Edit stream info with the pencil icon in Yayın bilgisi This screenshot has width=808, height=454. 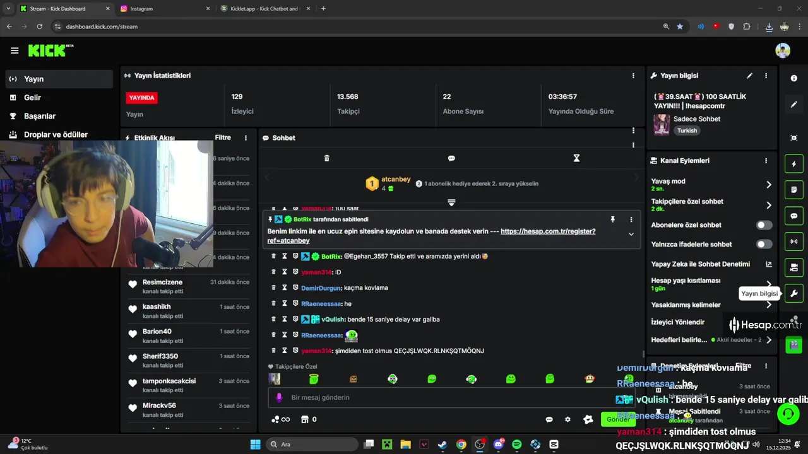[x=749, y=76]
